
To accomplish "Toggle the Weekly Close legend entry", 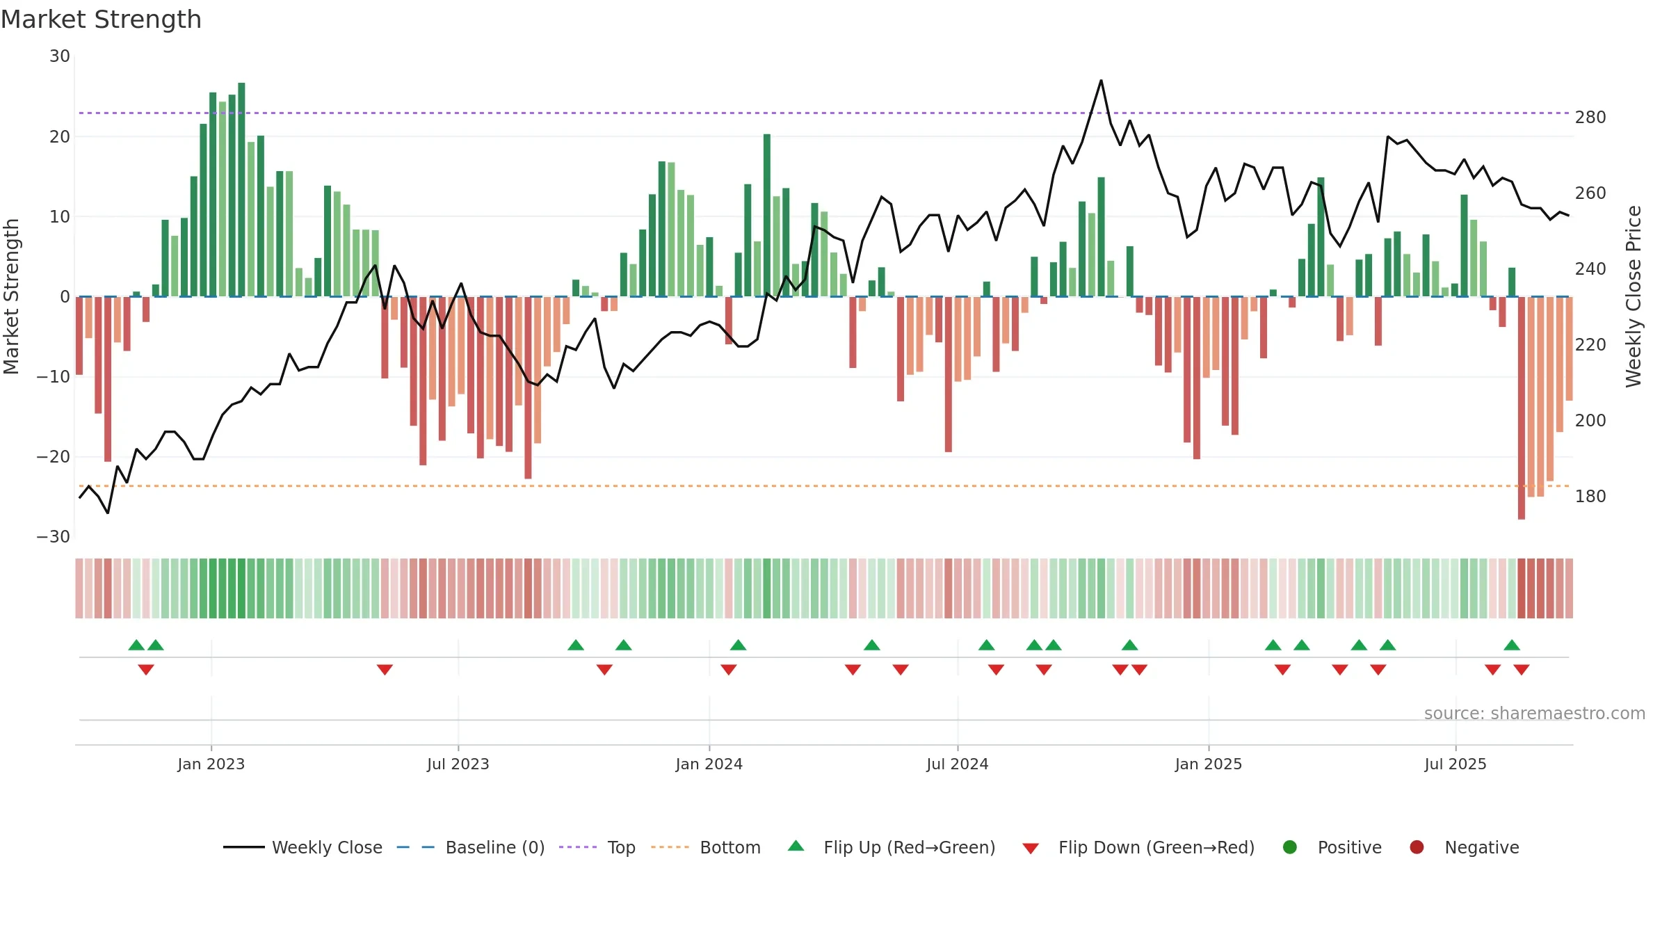I will 303,847.
